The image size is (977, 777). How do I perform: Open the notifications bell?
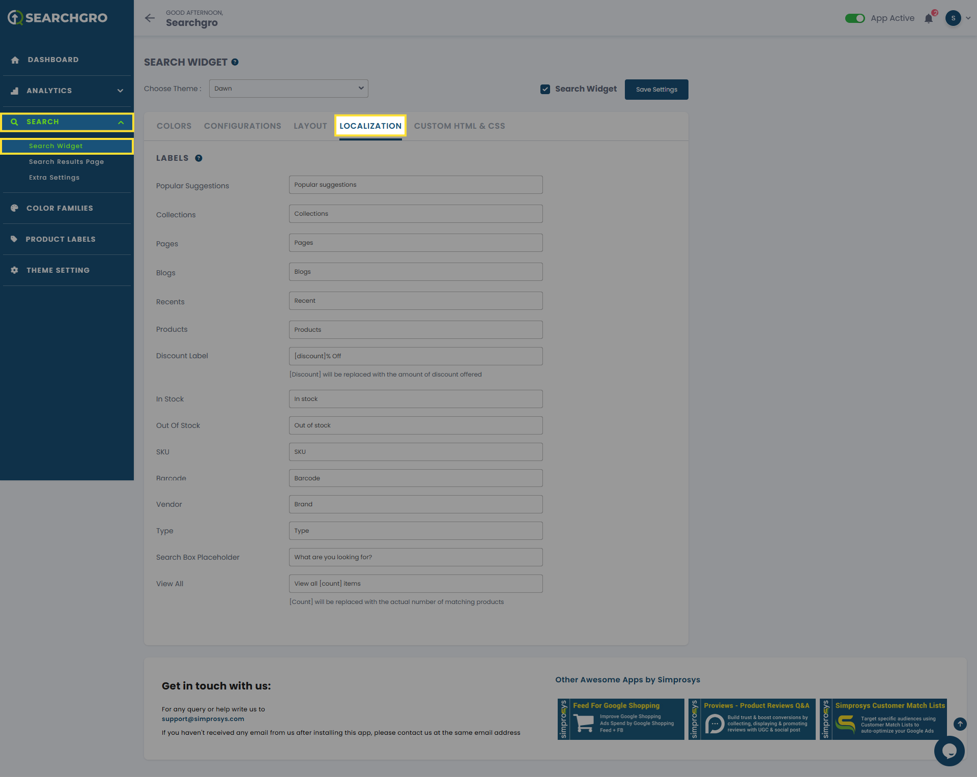point(929,19)
